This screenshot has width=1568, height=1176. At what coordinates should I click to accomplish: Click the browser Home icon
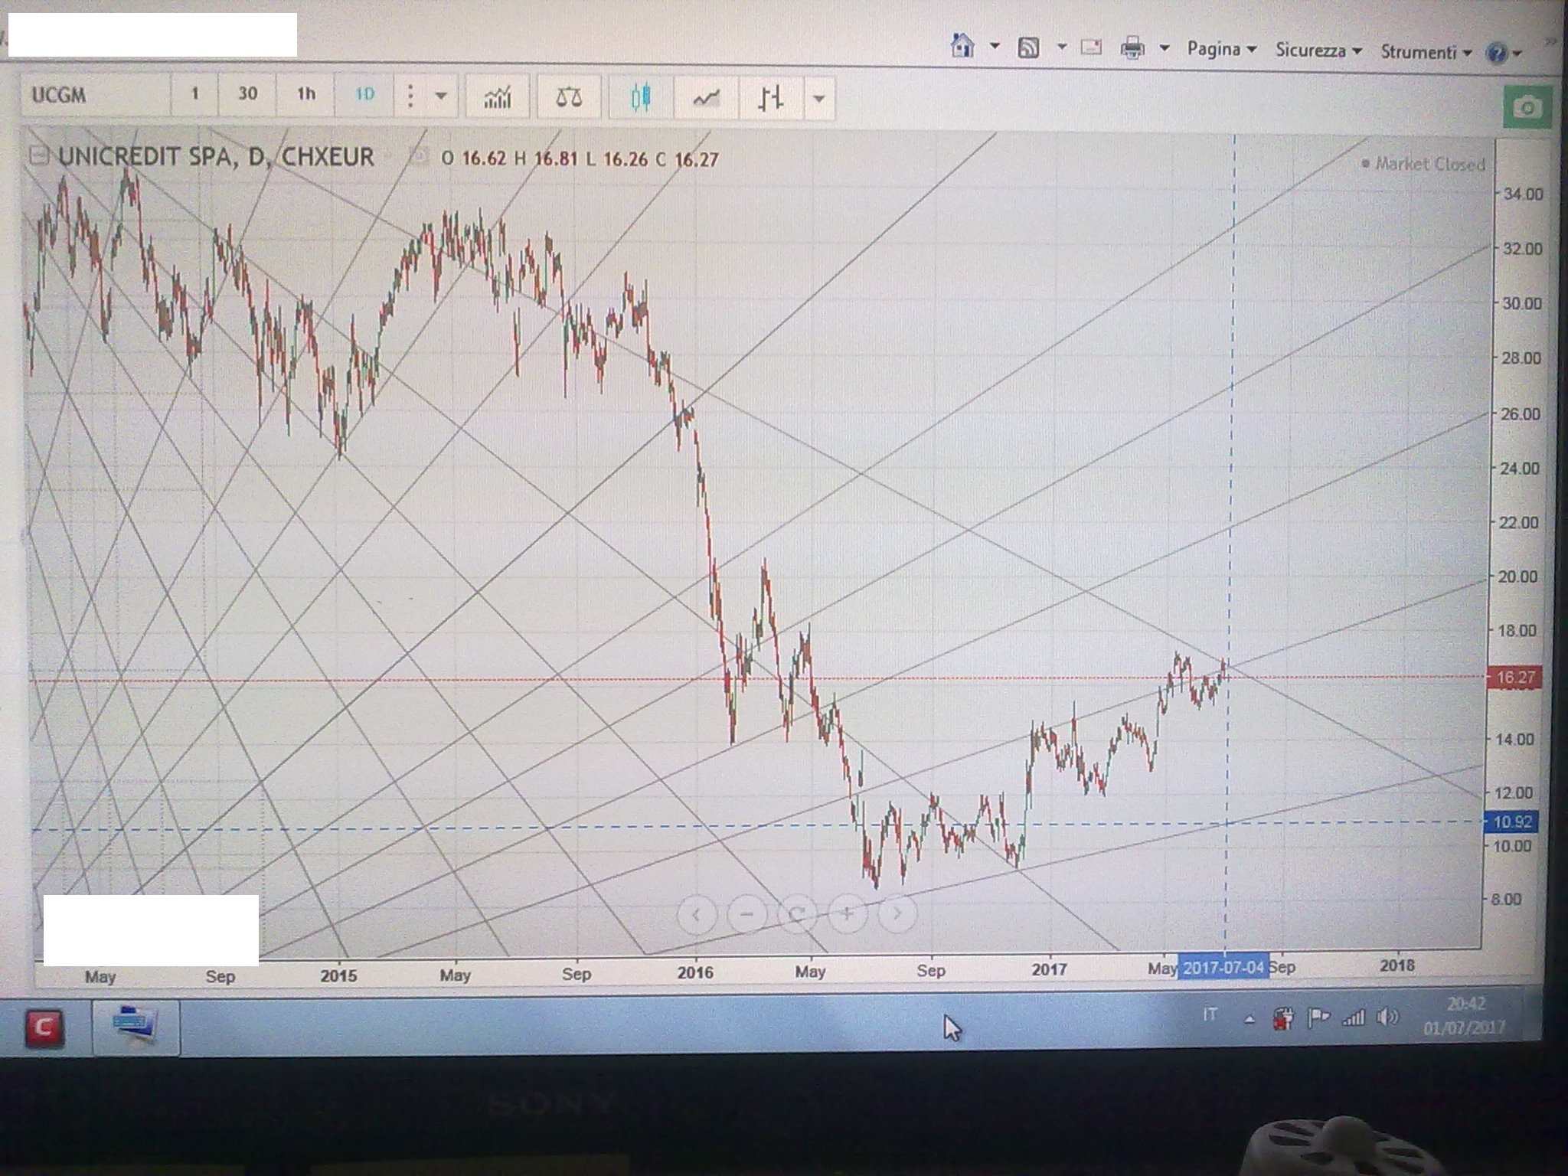coord(962,46)
